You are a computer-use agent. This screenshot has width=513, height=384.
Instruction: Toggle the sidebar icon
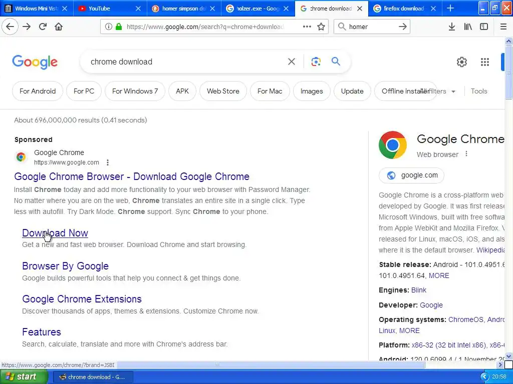[x=484, y=26]
